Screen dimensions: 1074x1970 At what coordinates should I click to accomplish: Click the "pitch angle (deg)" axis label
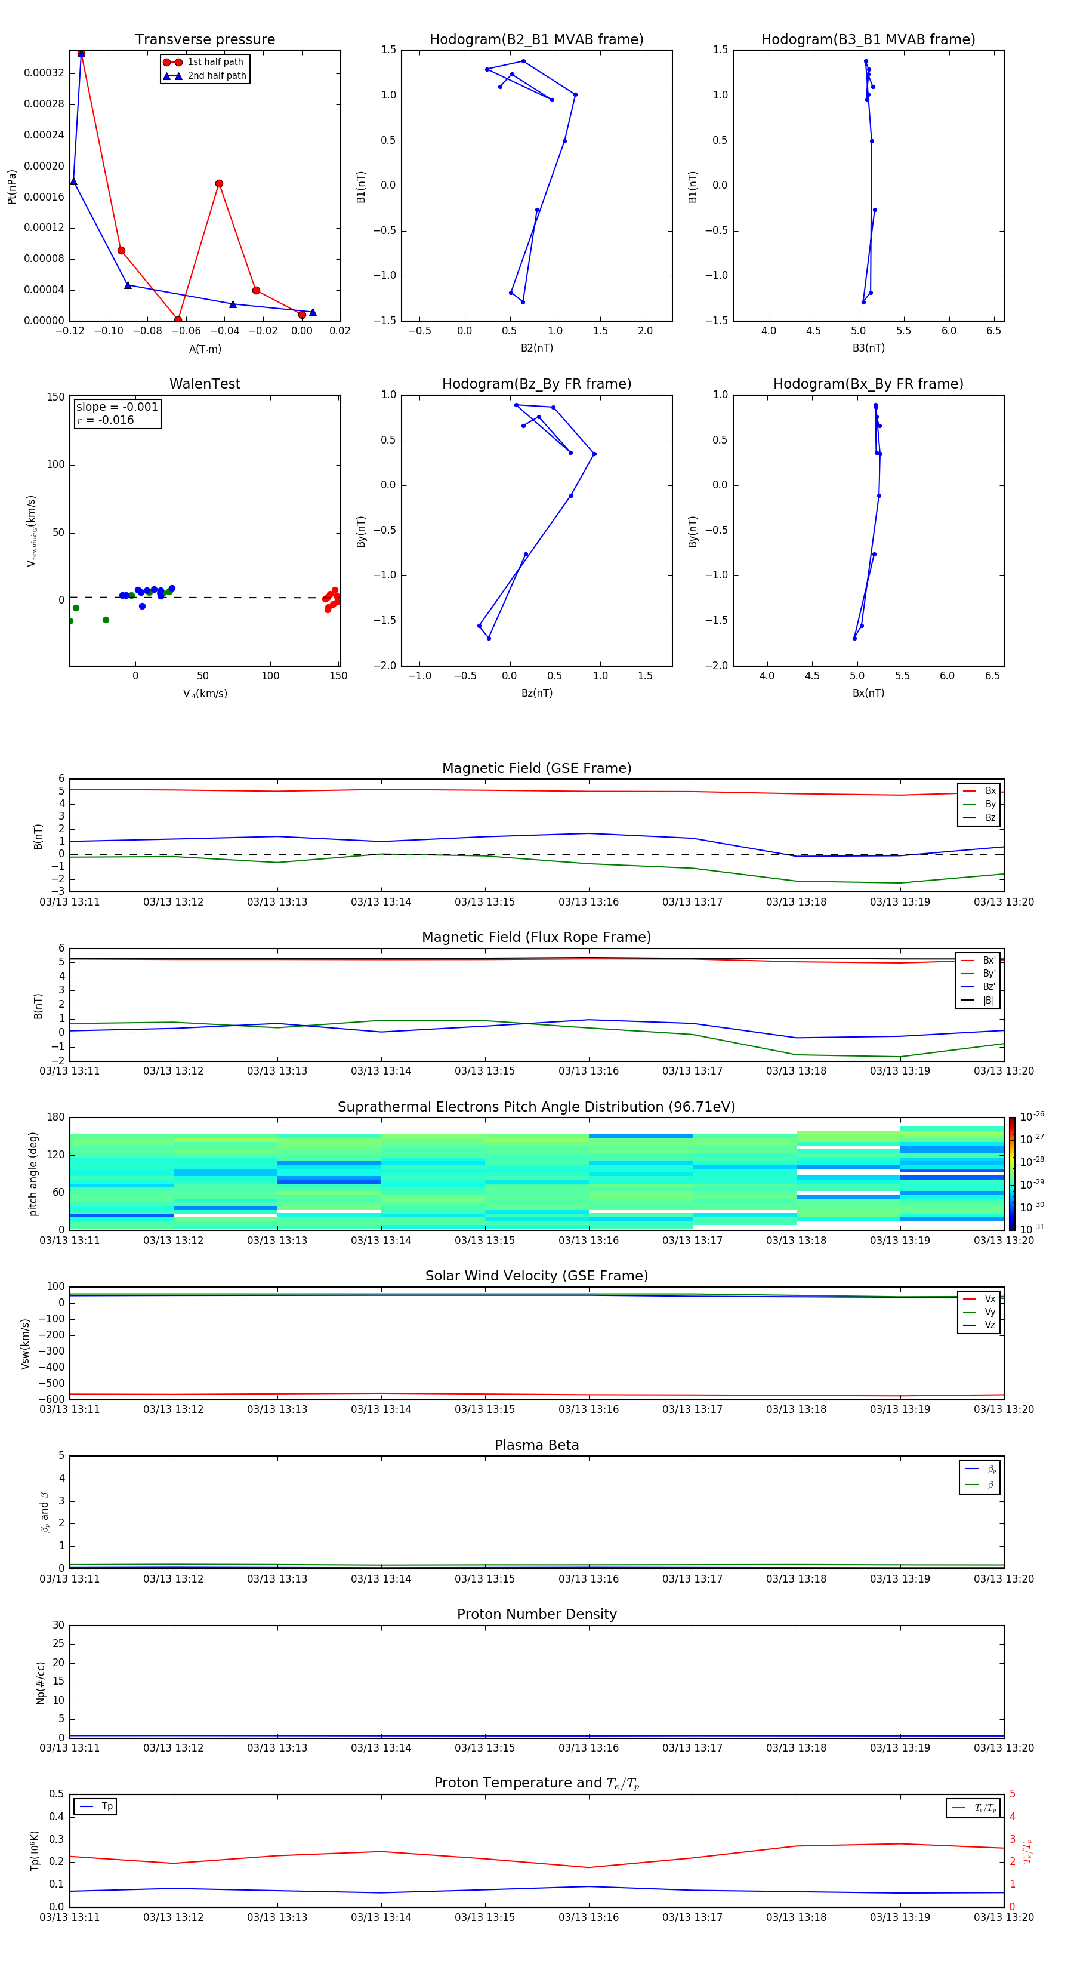tap(33, 1173)
